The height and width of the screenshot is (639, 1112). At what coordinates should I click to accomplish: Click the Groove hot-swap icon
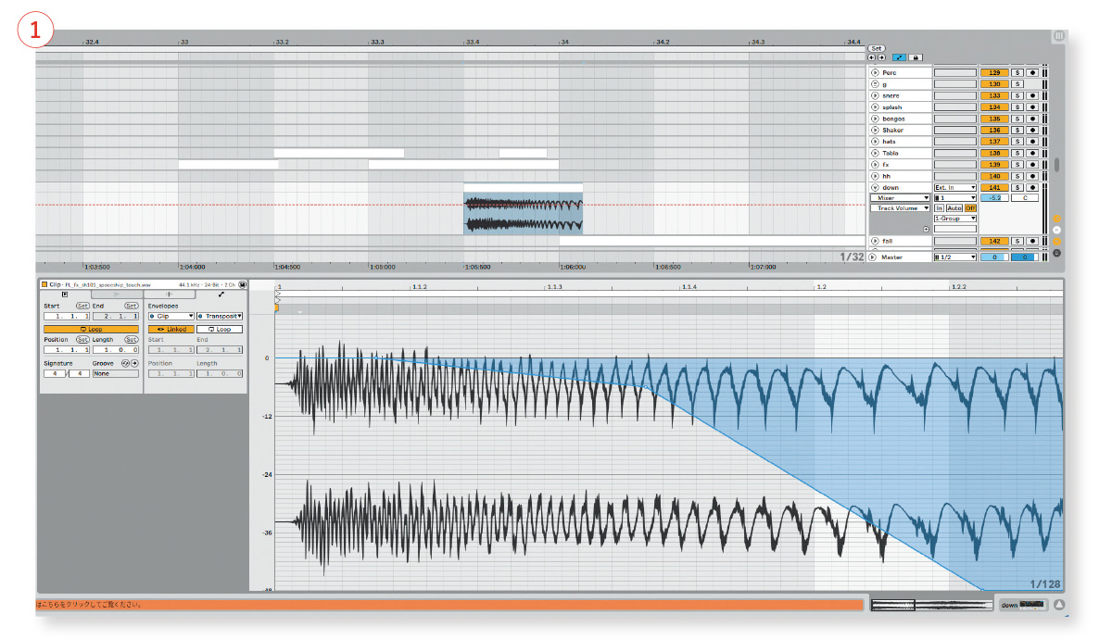coord(125,363)
